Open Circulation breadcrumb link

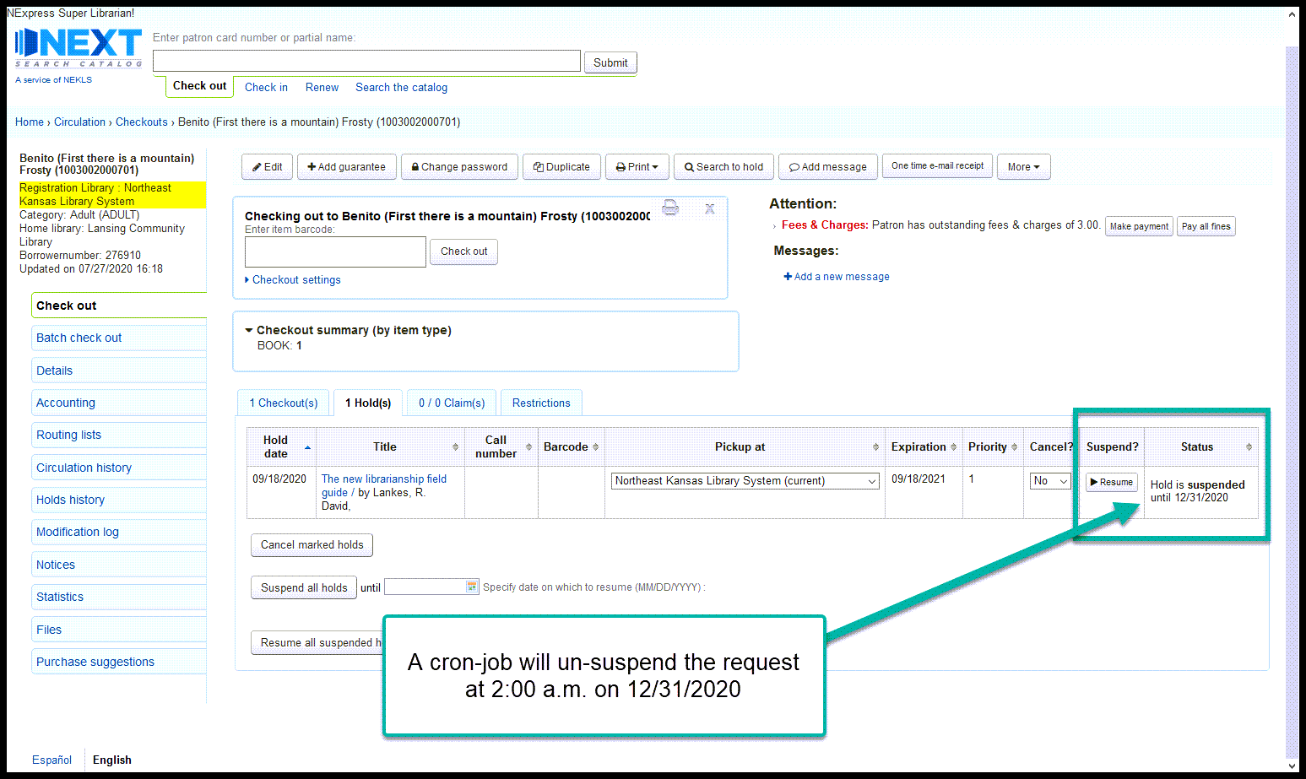pos(79,122)
